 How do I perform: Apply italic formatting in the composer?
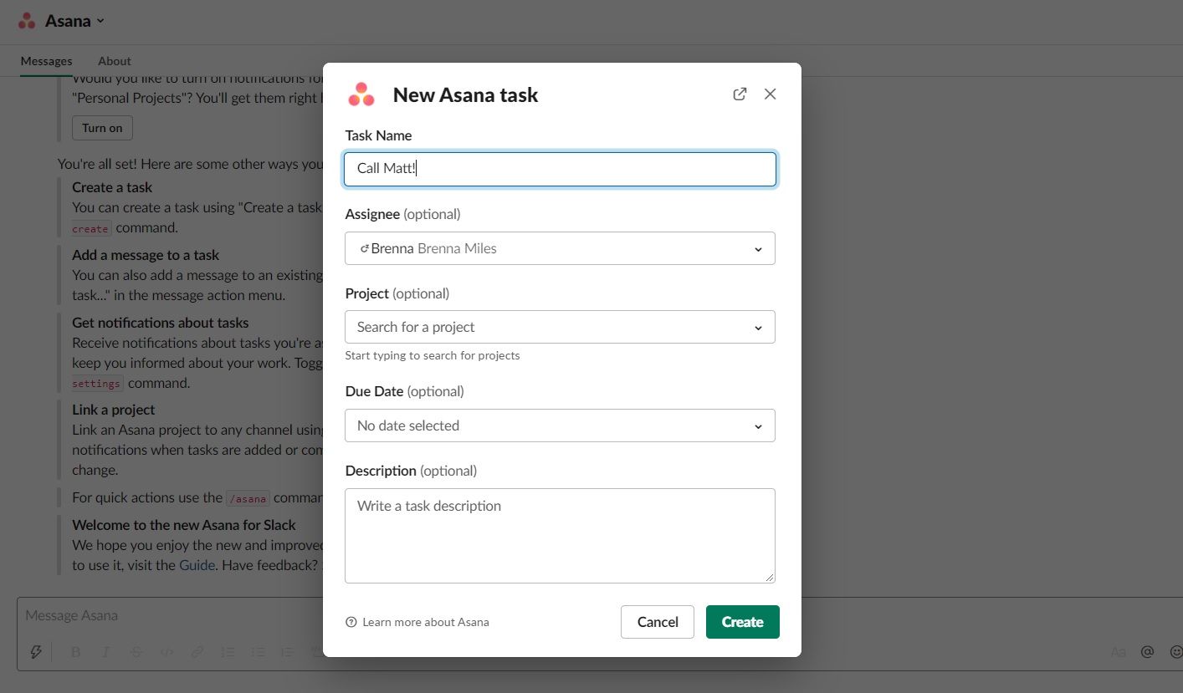[105, 651]
